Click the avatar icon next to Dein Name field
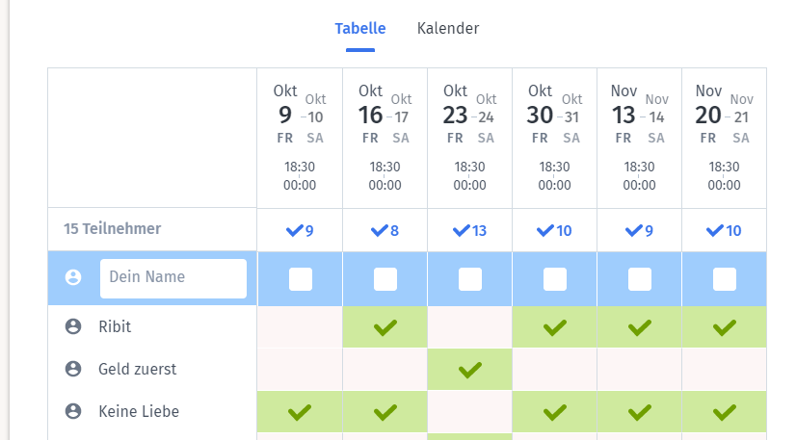Viewport: 796px width, 440px height. click(x=73, y=277)
